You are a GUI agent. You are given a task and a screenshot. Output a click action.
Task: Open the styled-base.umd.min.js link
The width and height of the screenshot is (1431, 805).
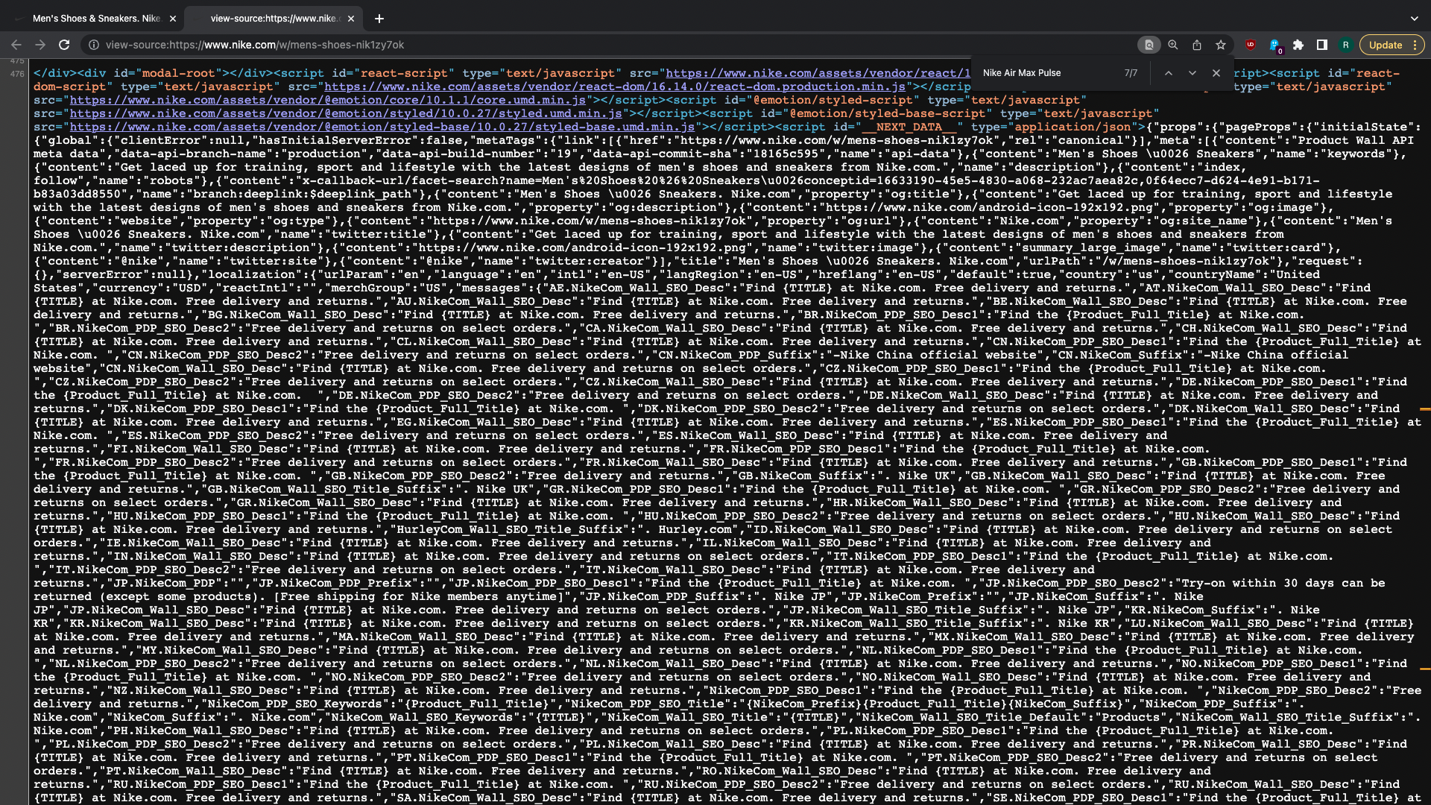382,127
